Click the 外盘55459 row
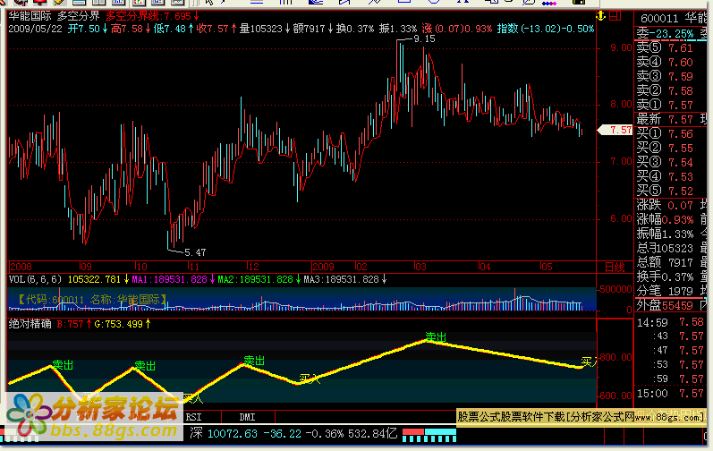This screenshot has width=713, height=451. coord(665,305)
